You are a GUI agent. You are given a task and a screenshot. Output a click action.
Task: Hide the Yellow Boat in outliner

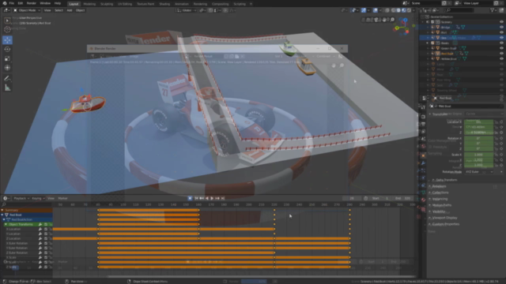coord(501,59)
